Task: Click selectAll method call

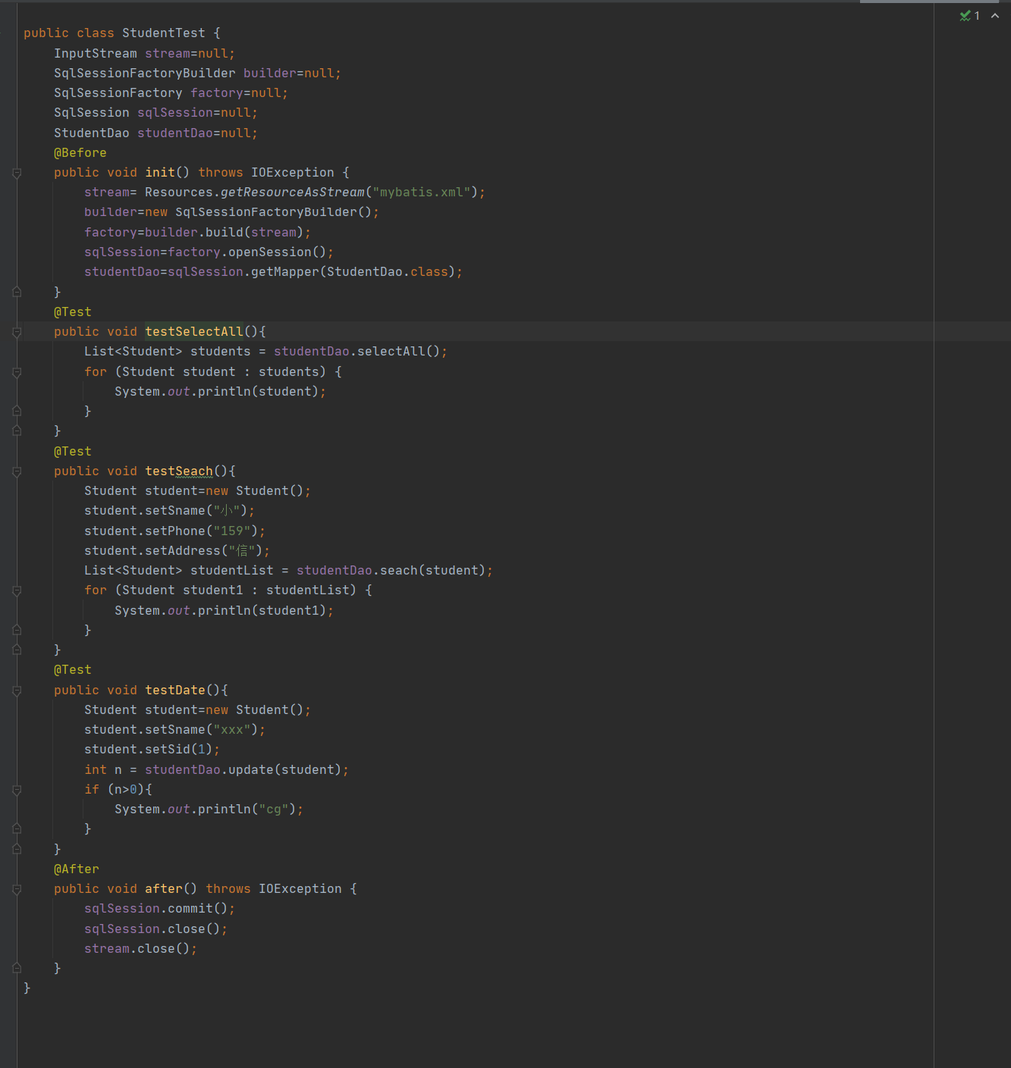Action: point(391,352)
